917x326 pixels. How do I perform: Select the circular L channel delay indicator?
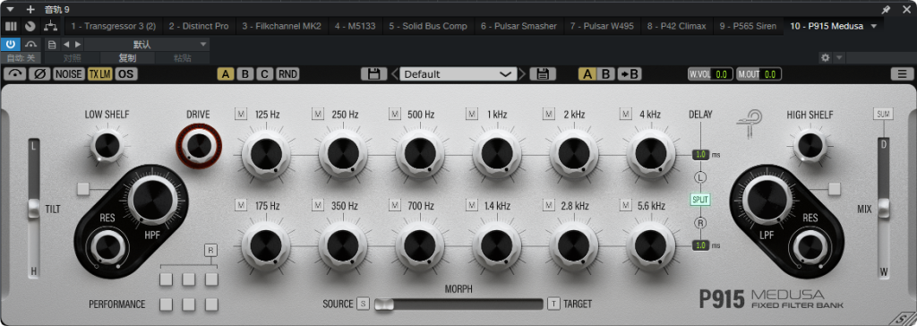(x=700, y=177)
